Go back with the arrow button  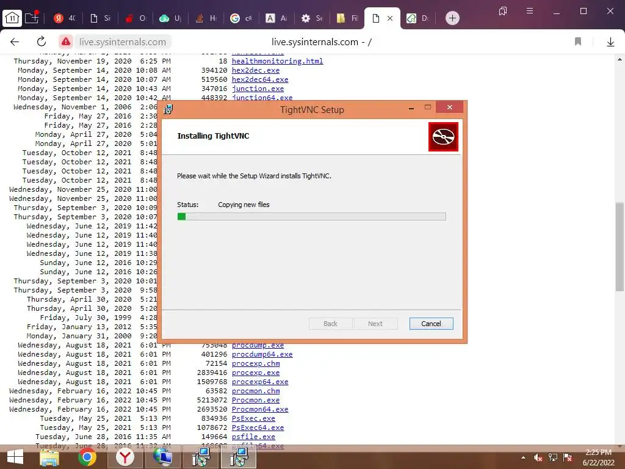pyautogui.click(x=15, y=42)
